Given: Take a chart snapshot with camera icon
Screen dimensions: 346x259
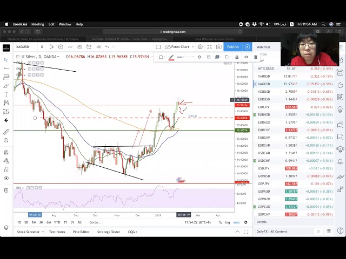Looking at the screenshot, I should click(218, 47).
